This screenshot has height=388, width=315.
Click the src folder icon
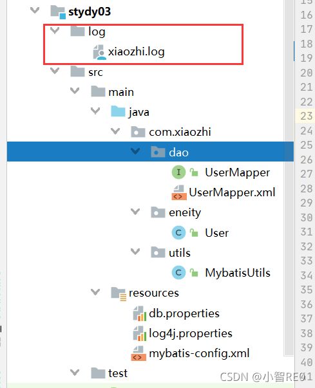77,71
